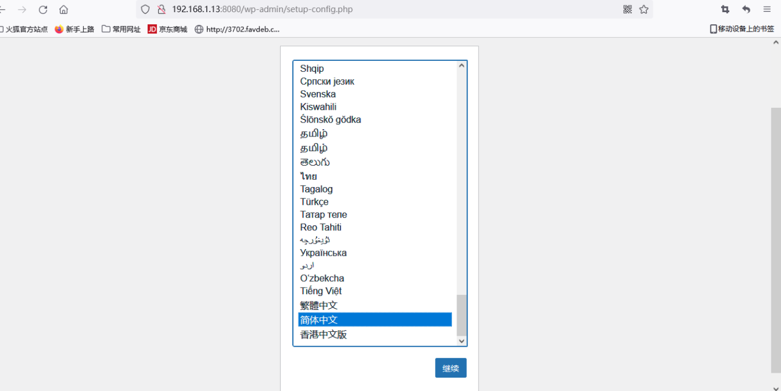Open the 京东商城 bookmark
This screenshot has height=391, width=781.
pyautogui.click(x=168, y=29)
